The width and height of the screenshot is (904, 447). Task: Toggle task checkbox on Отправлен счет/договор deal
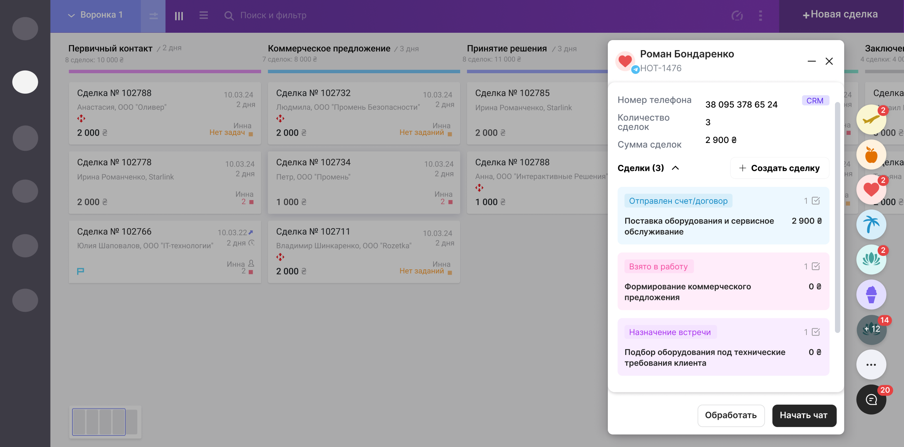tap(816, 201)
